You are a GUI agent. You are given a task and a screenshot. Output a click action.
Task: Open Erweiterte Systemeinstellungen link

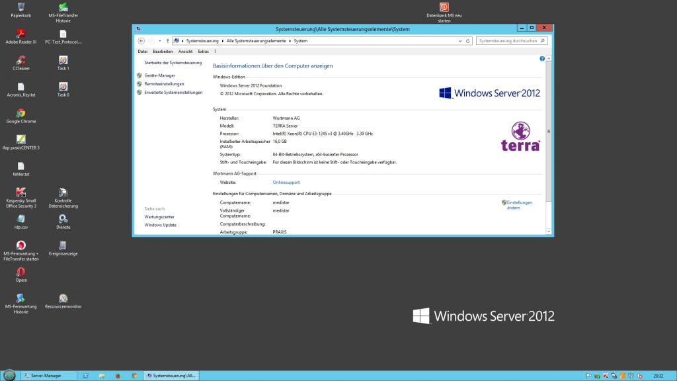coord(173,93)
